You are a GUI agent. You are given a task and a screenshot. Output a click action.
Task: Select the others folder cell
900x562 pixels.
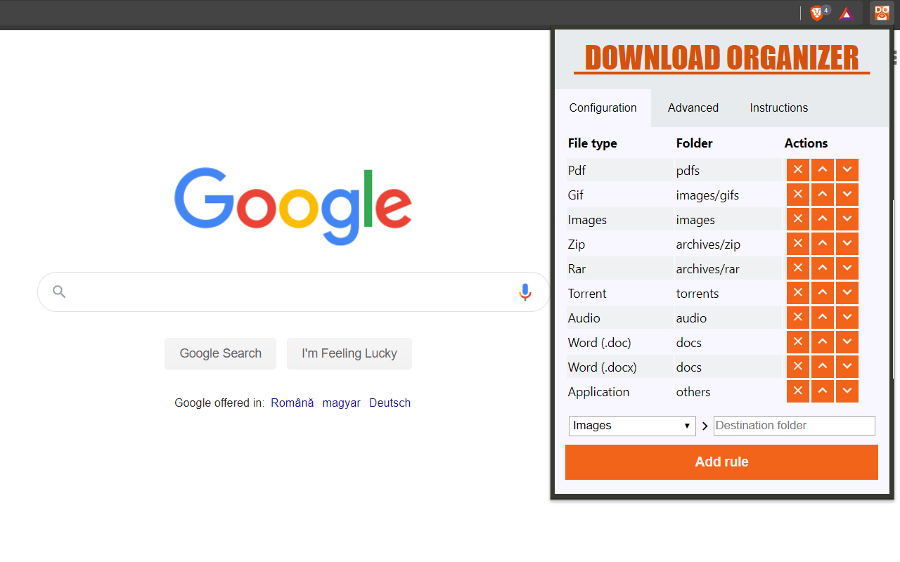tap(728, 391)
